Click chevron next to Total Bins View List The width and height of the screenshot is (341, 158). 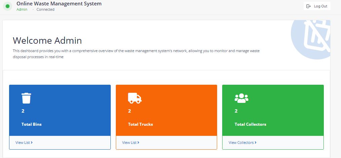(32, 143)
